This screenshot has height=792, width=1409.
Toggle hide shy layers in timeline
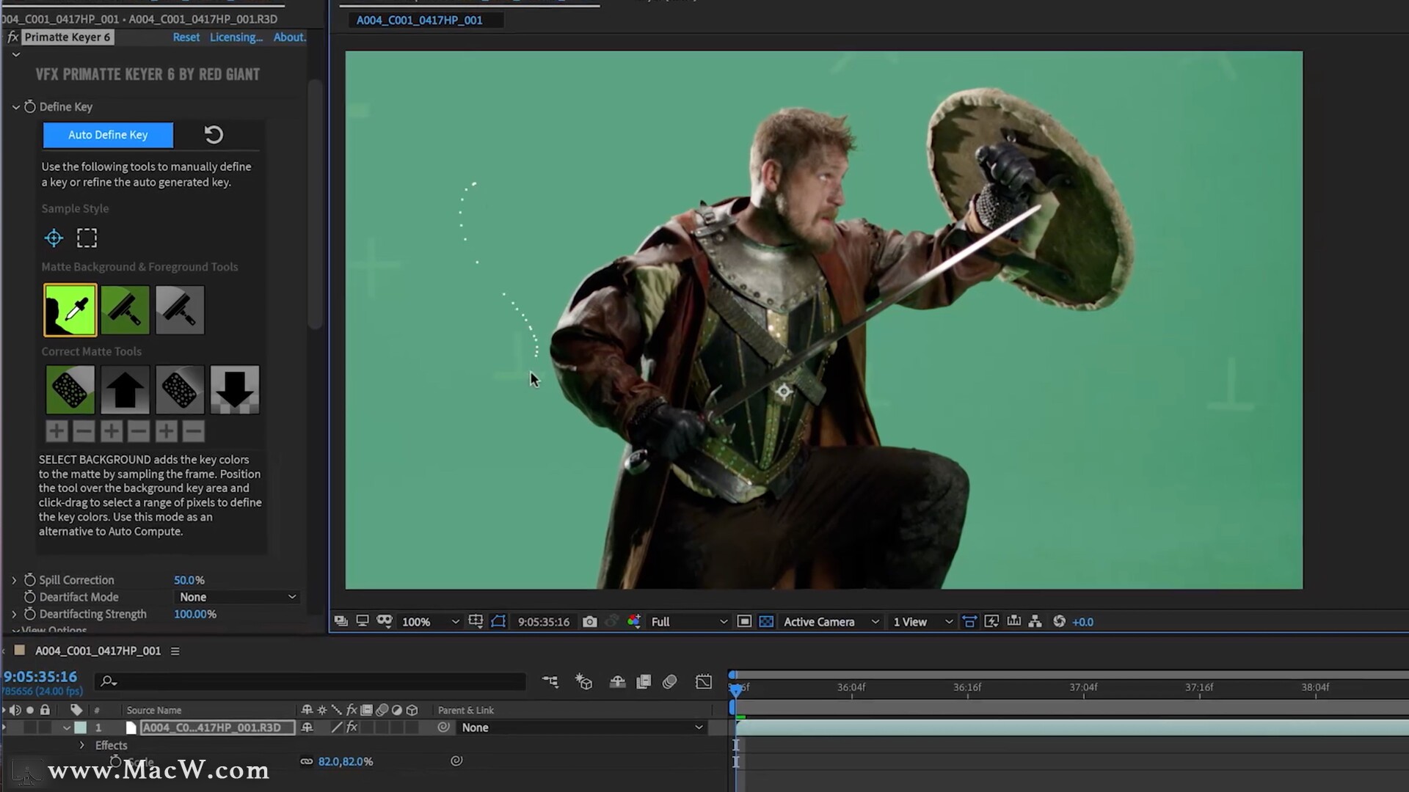[x=617, y=681]
